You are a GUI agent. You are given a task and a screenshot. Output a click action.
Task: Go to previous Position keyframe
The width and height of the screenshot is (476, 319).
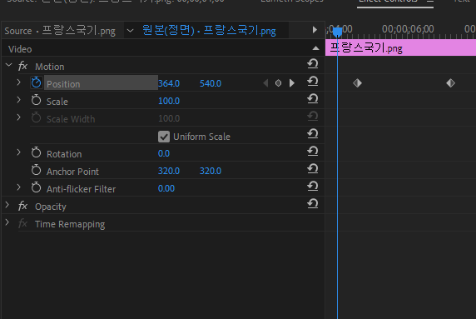pos(265,83)
